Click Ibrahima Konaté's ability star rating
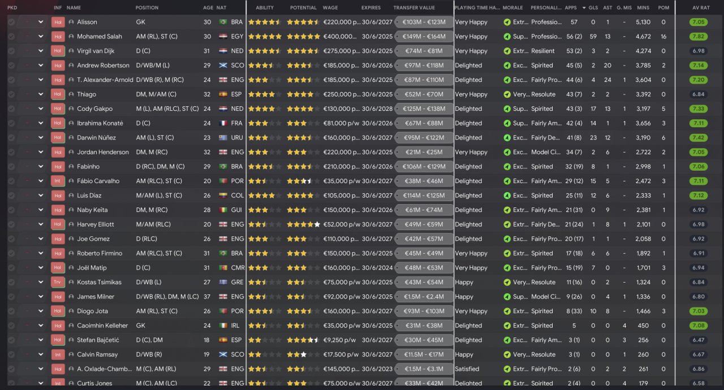This screenshot has width=724, height=390. tap(265, 123)
